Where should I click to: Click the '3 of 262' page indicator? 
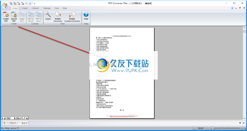(6, 118)
